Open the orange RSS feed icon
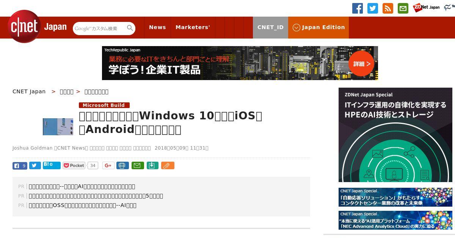Viewport: 455px width, 238px height. (388, 8)
